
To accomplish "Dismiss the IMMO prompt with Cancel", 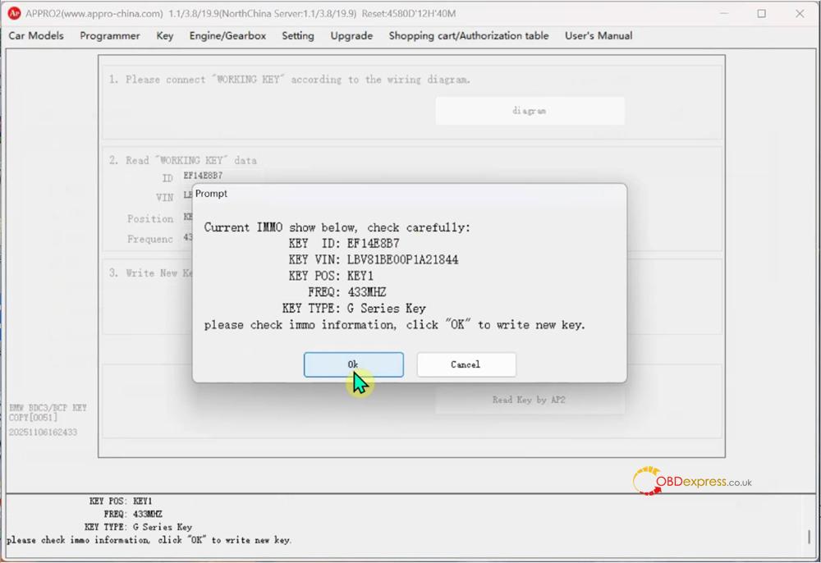I will tap(466, 364).
